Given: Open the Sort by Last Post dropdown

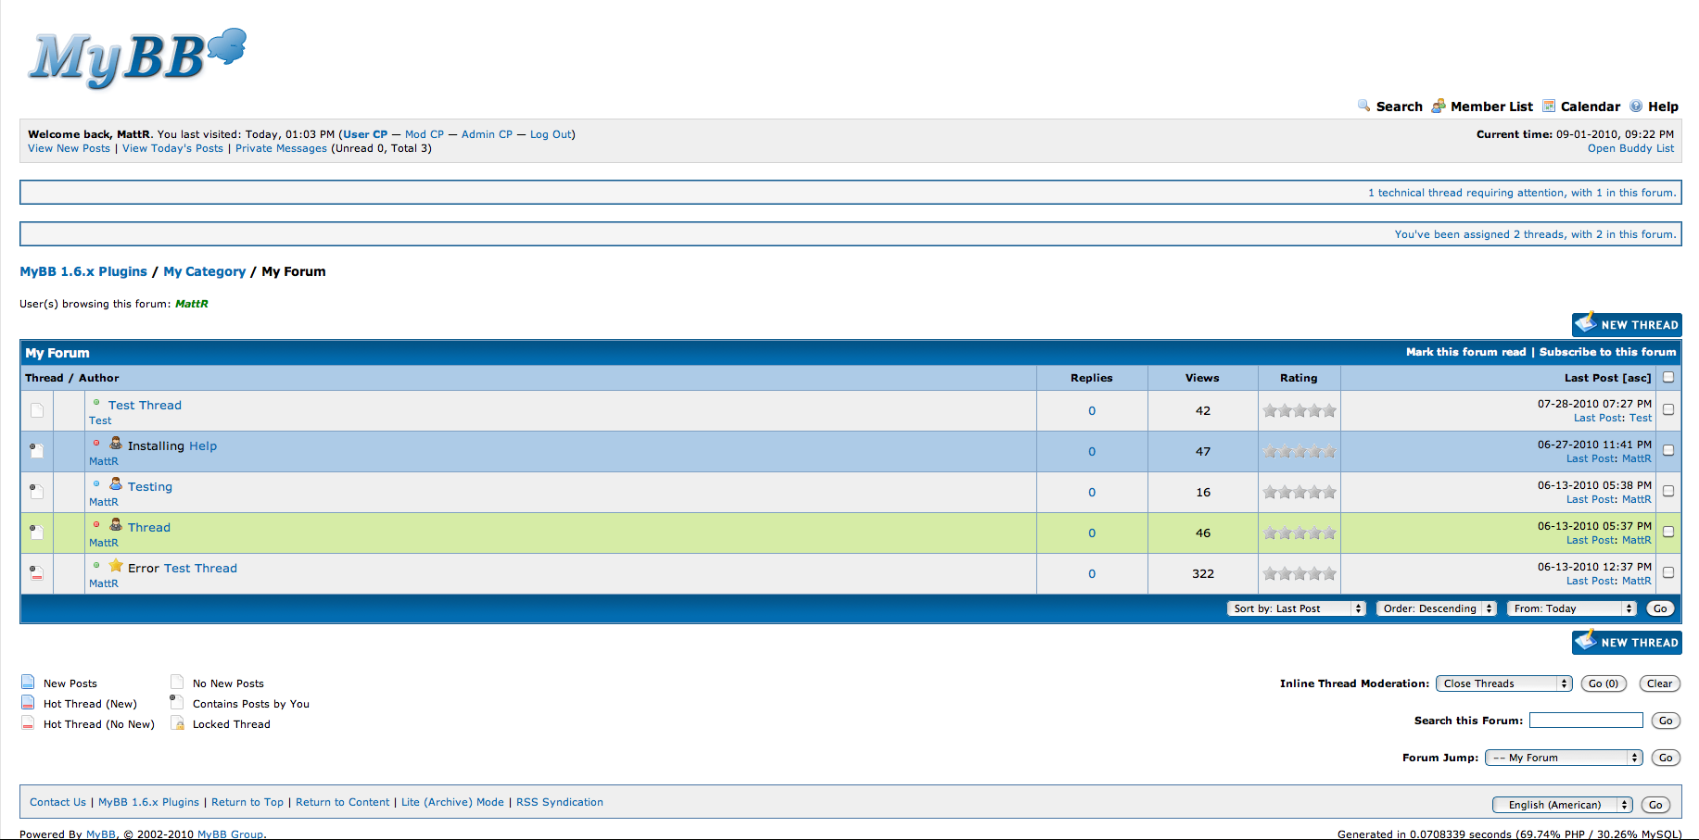Looking at the screenshot, I should tap(1296, 608).
